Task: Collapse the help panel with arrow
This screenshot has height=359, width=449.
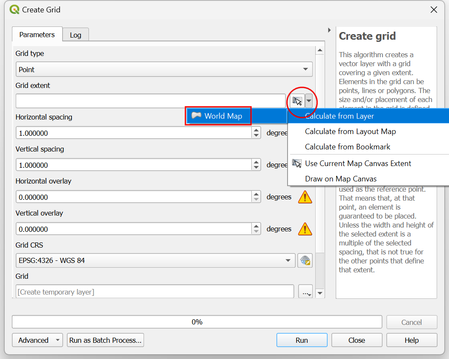Action: (x=329, y=30)
